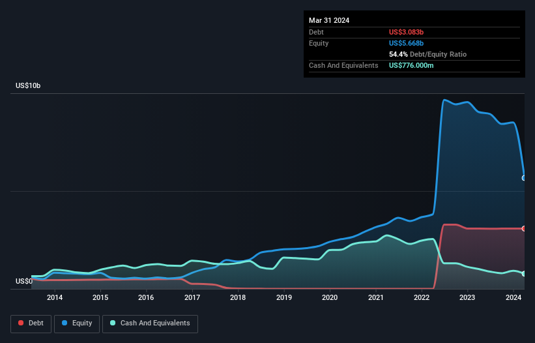Click the 2020 x-axis label
Screen dimensions: 535x343
tap(330, 297)
